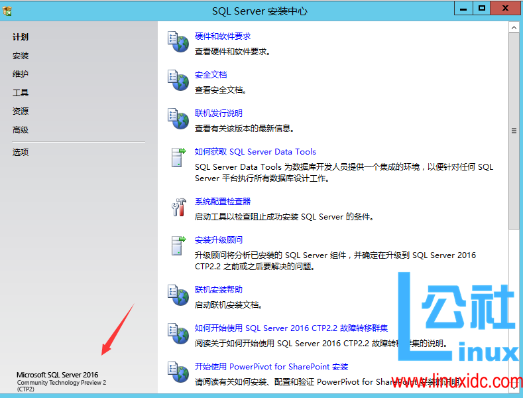Click the vertical scrollbar thumb
This screenshot has height=398, width=523.
tap(514, 131)
